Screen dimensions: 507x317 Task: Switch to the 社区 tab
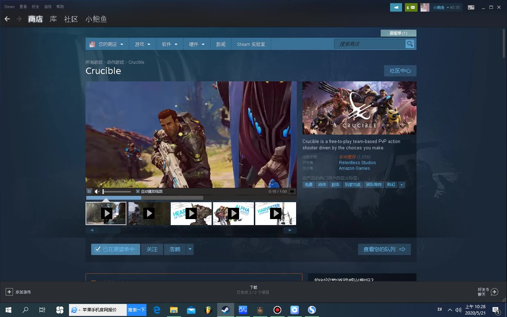(x=71, y=19)
